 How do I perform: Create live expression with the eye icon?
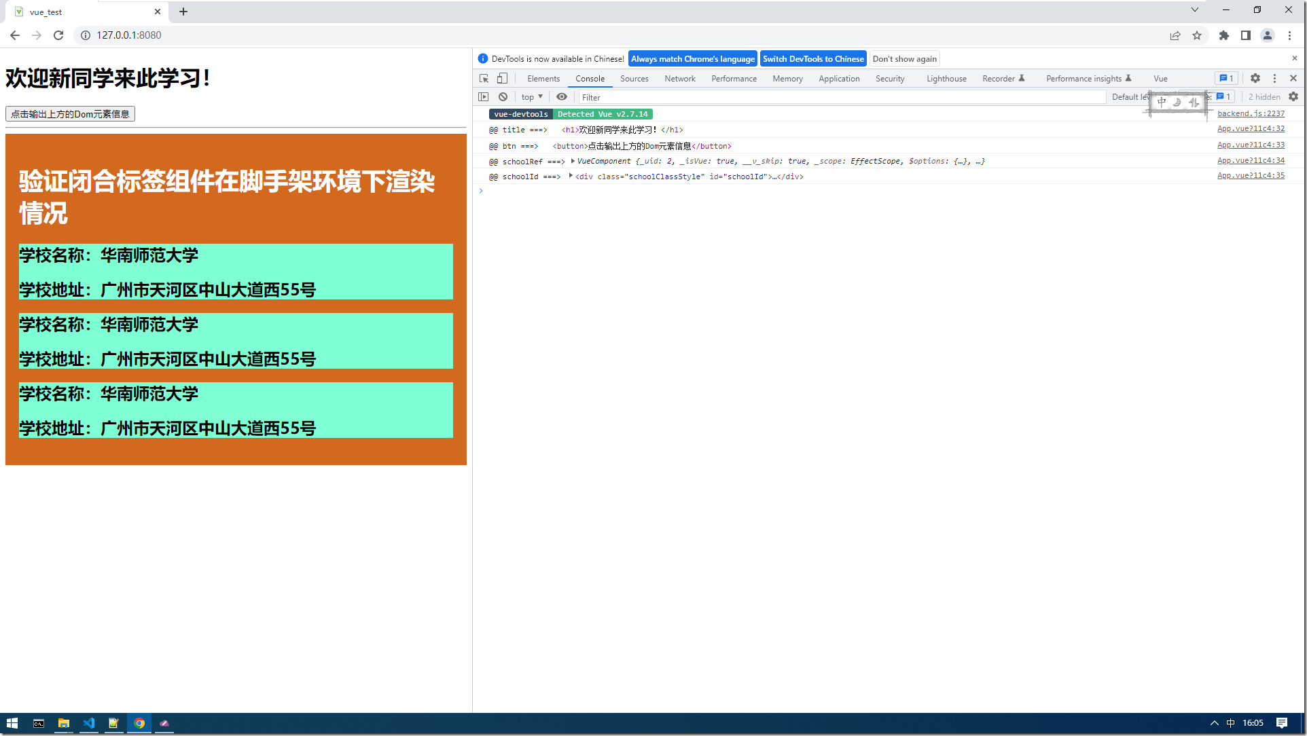click(562, 97)
